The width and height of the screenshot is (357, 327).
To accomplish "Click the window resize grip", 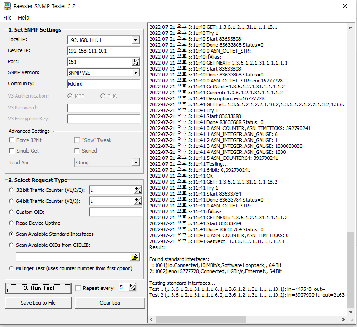I will [x=352, y=320].
